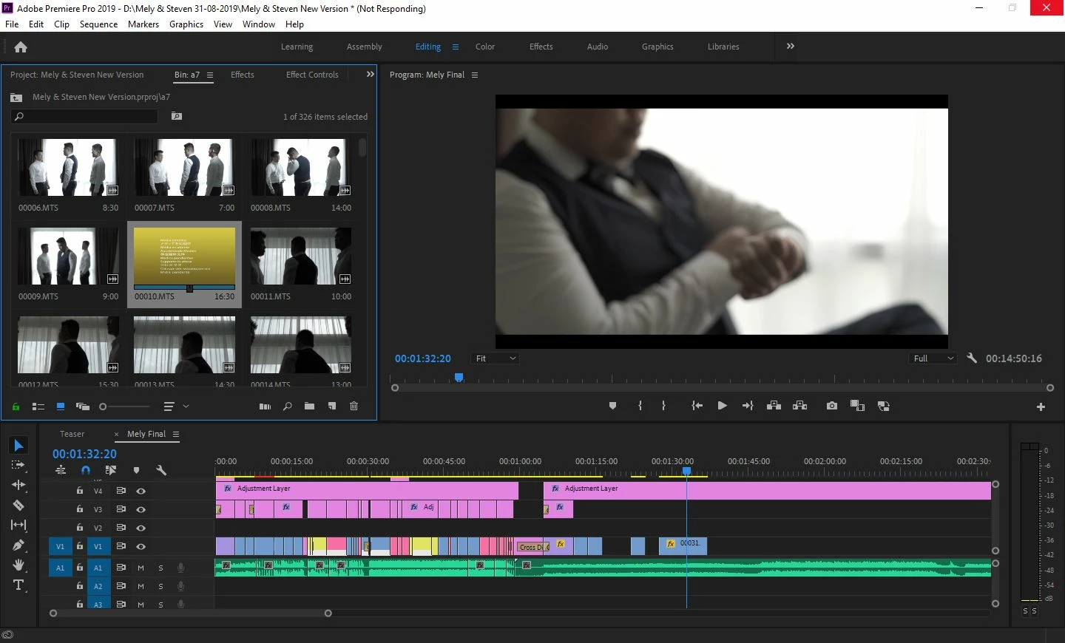Play the Program monitor
Image resolution: width=1065 pixels, height=643 pixels.
(722, 406)
